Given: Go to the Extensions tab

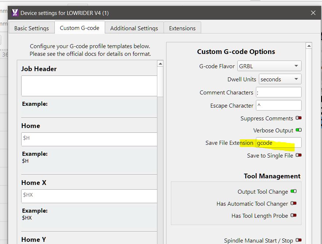Looking at the screenshot, I should pos(182,28).
